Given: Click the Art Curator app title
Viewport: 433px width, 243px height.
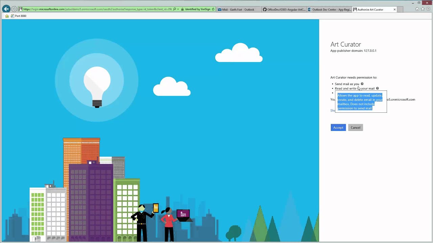Looking at the screenshot, I should pos(346,44).
